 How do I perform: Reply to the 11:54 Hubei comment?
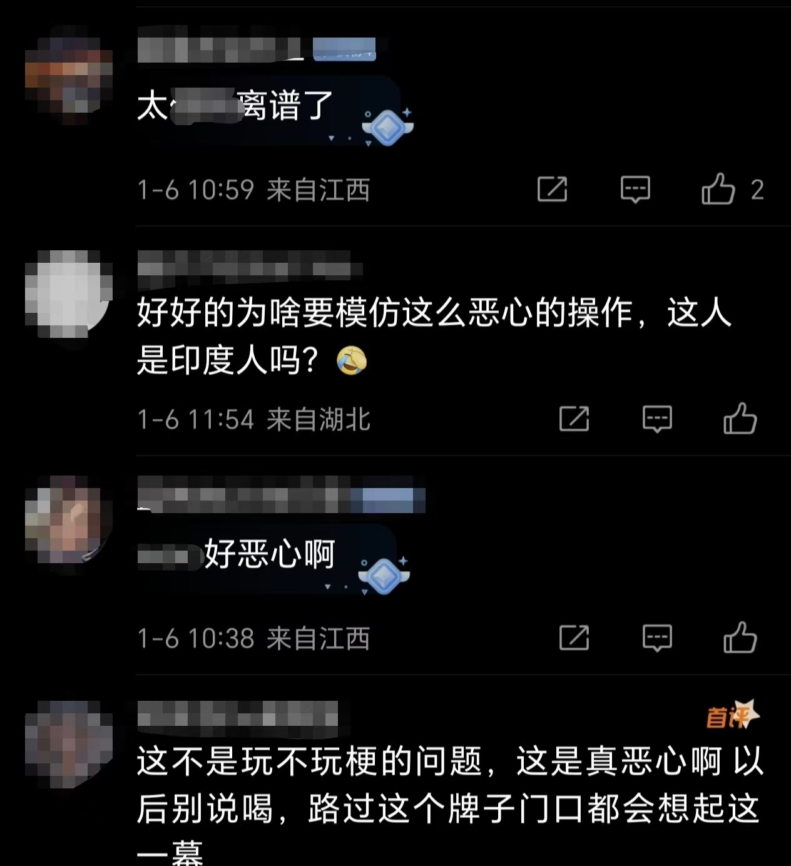tap(657, 419)
